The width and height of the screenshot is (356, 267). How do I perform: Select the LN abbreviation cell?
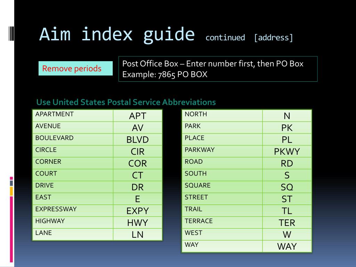tap(138, 234)
